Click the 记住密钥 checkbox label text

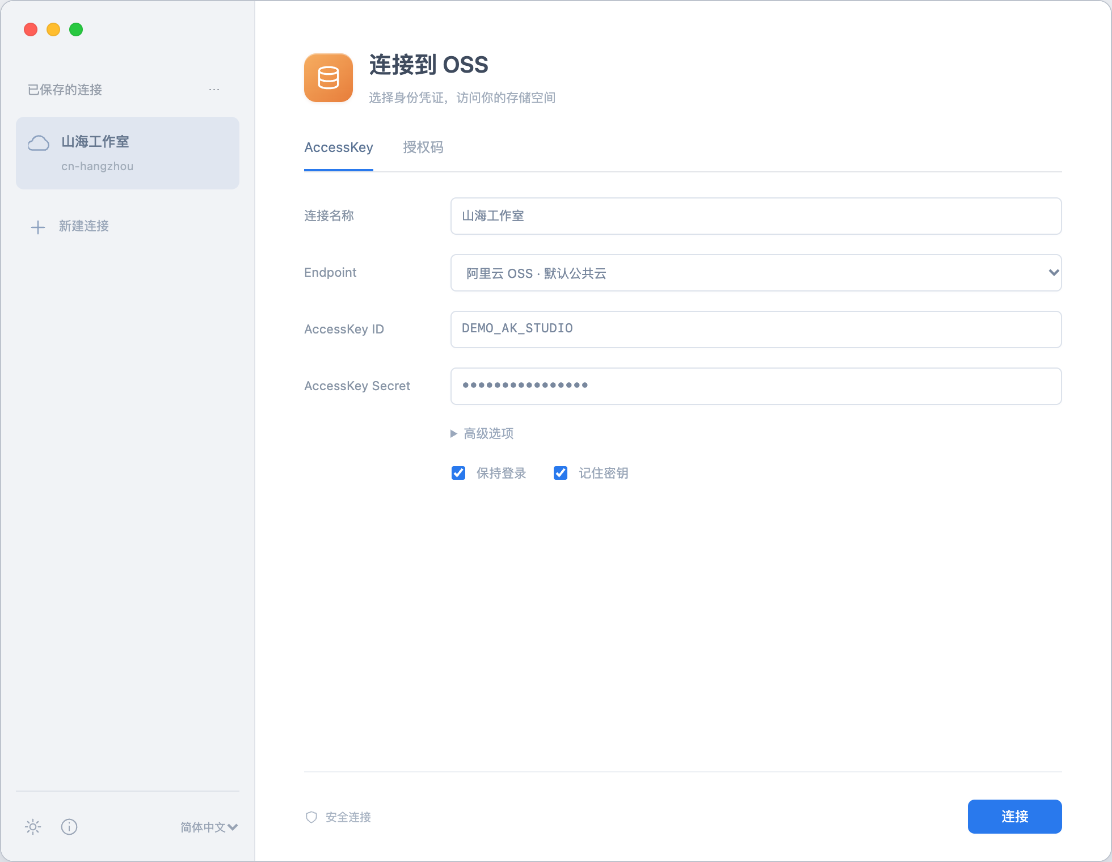click(x=604, y=473)
